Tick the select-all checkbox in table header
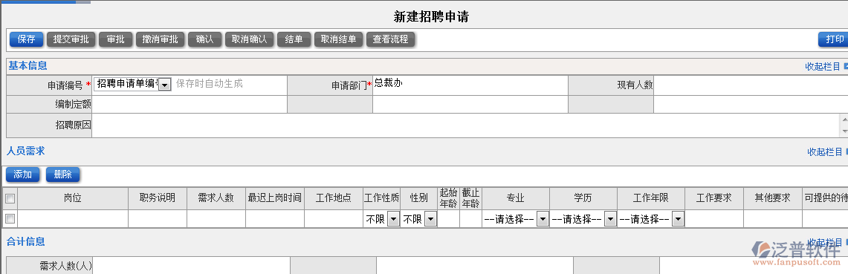848x274 pixels. pos(10,199)
